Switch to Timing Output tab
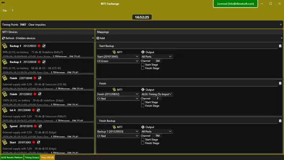284x160 pixels. (x=32, y=157)
